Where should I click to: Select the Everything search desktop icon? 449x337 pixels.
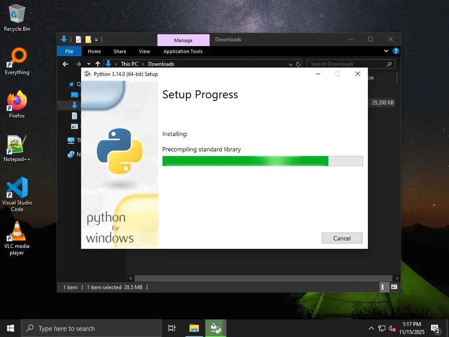point(17,61)
